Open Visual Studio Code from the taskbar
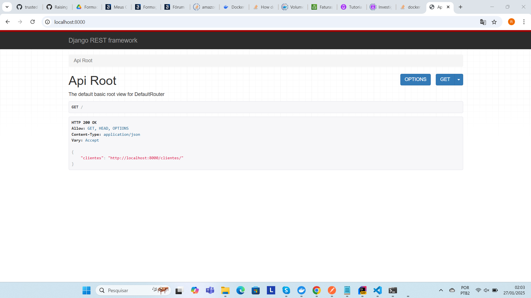 click(x=377, y=290)
